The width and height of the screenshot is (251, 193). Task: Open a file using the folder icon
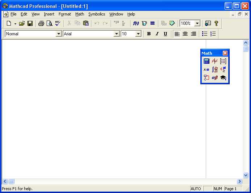[22, 23]
